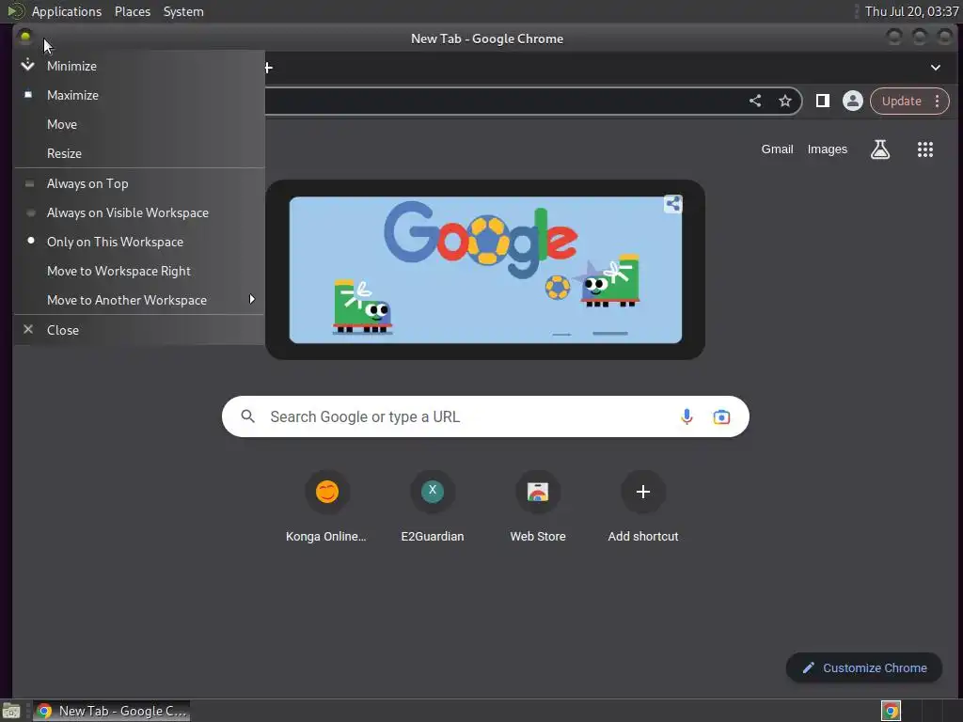The height and width of the screenshot is (722, 963).
Task: Expand Move to Another Workspace submenu
Action: [x=139, y=300]
